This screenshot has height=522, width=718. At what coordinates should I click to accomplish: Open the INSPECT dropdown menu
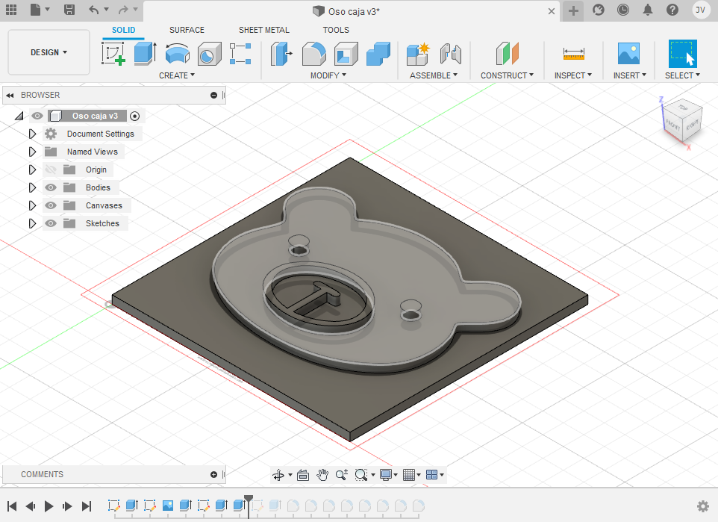point(573,75)
